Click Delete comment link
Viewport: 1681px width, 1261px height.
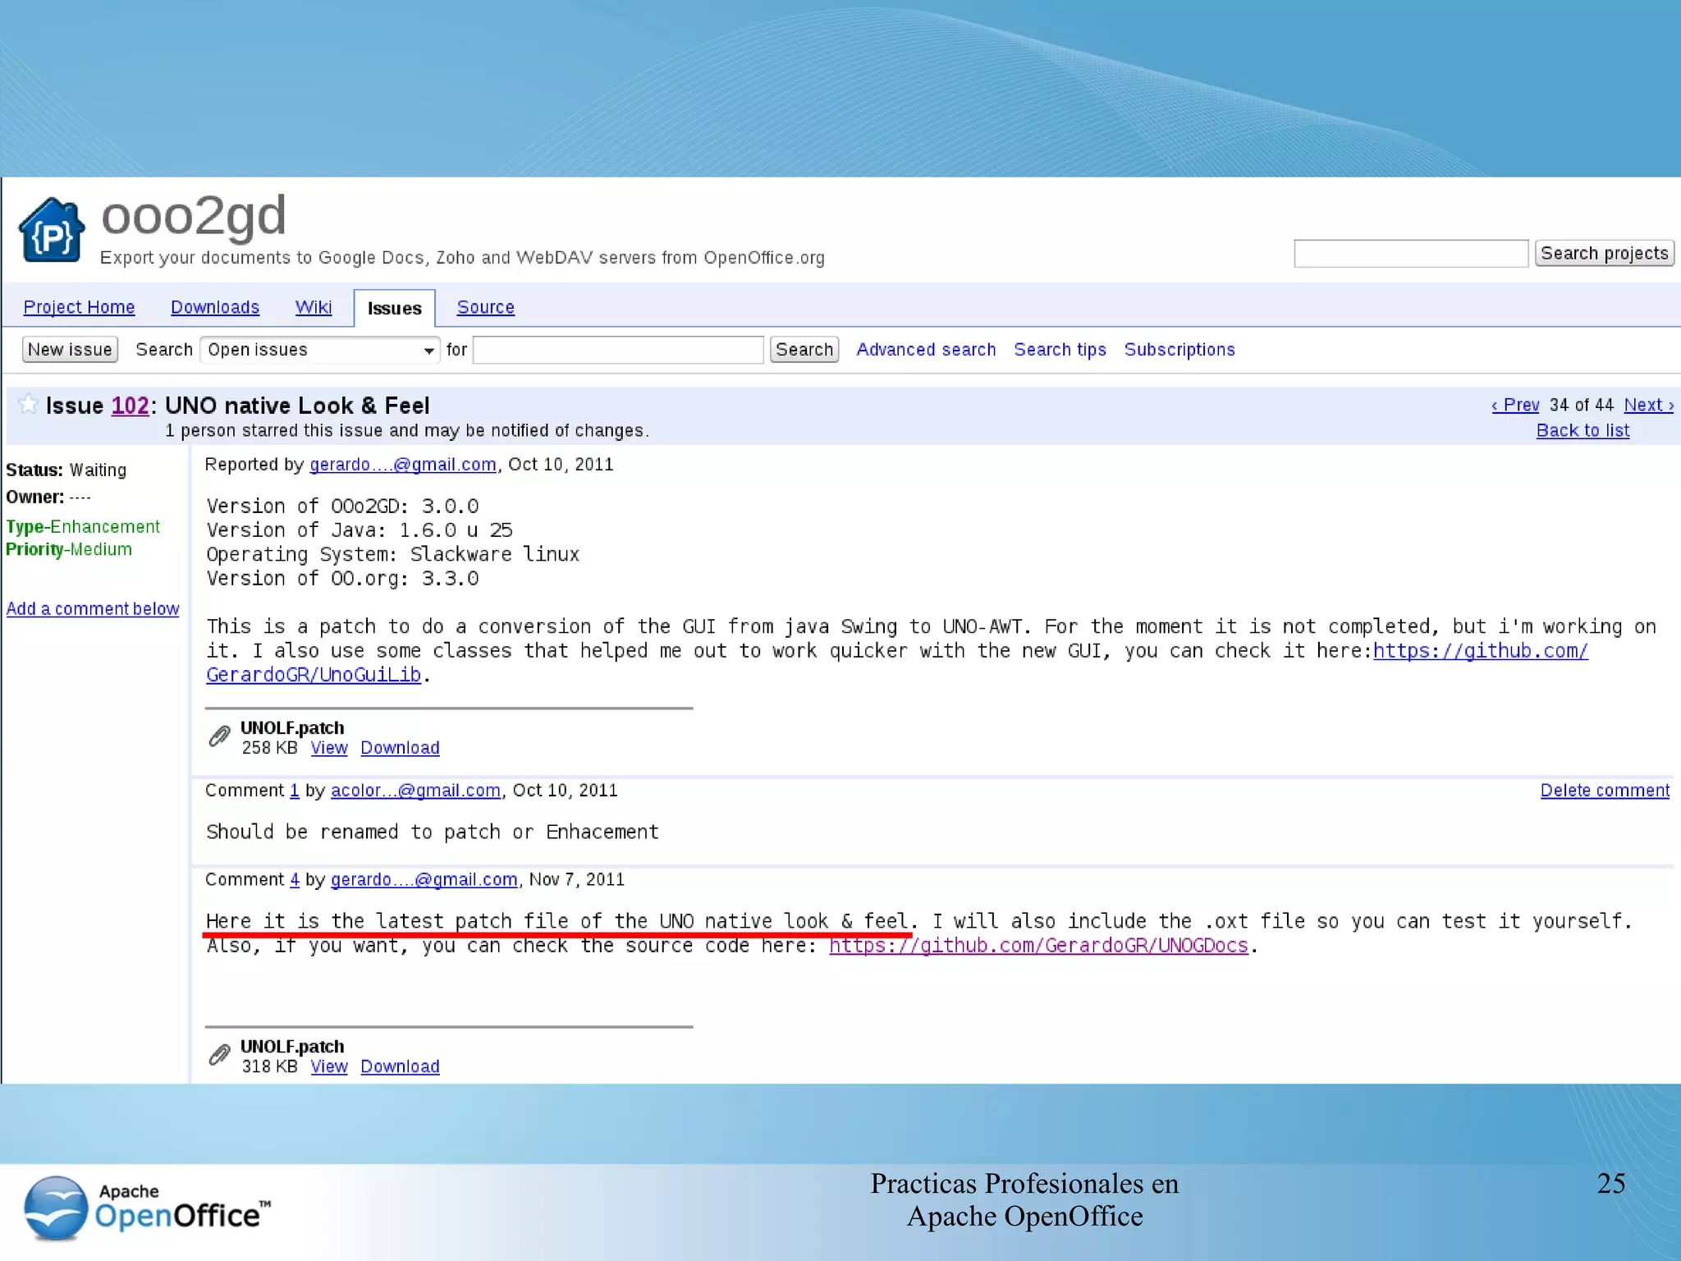(x=1604, y=791)
